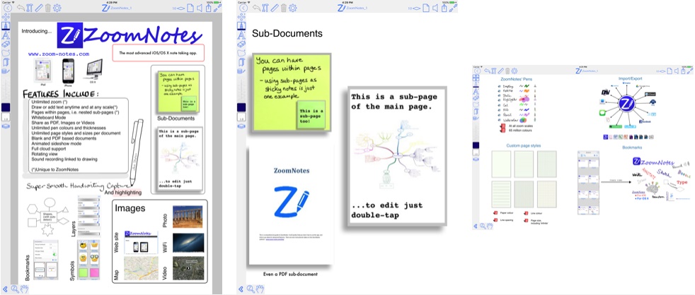The height and width of the screenshot is (295, 695).
Task: Select eraser tool on Introducing page sidebar
Action: point(6,44)
